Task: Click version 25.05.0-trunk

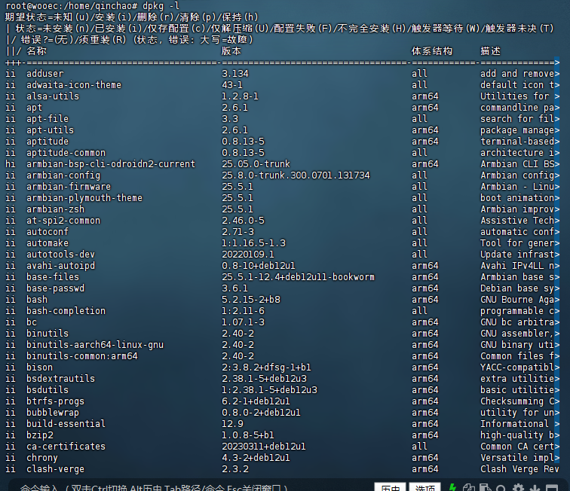Action: point(256,163)
